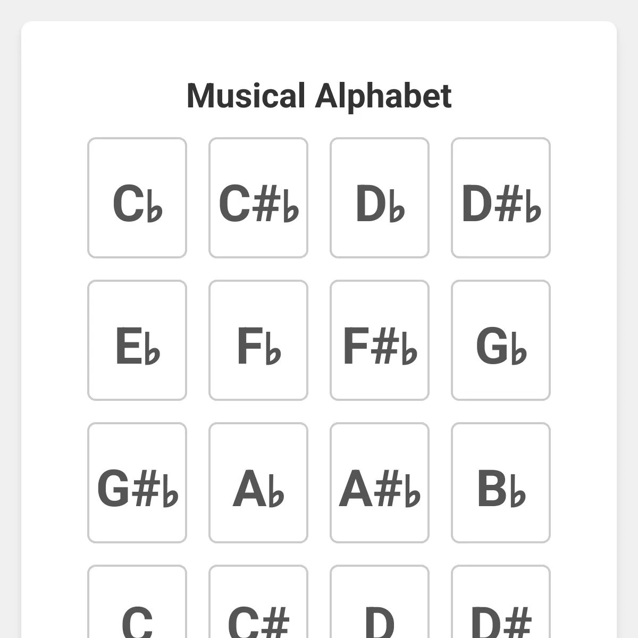Click the Musical Alphabet heading
Screen dimensions: 638x638
[319, 96]
